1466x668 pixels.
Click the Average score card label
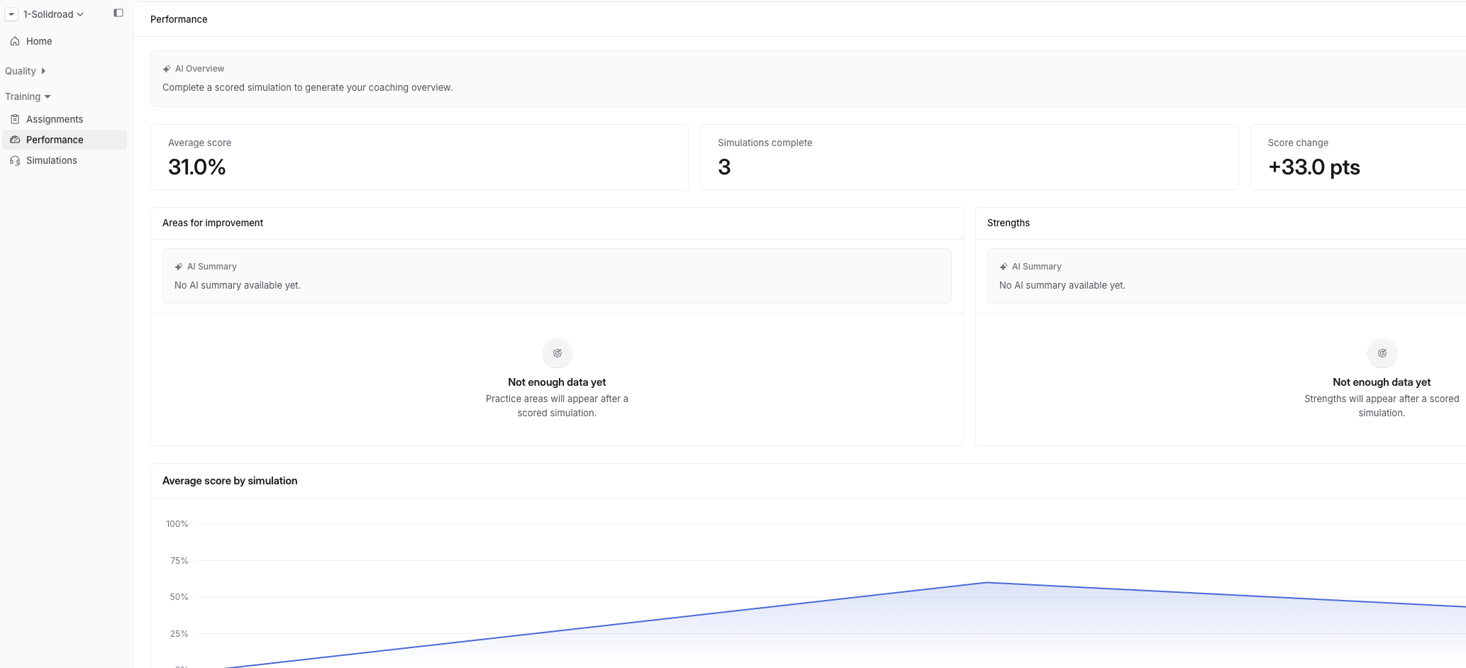click(200, 143)
